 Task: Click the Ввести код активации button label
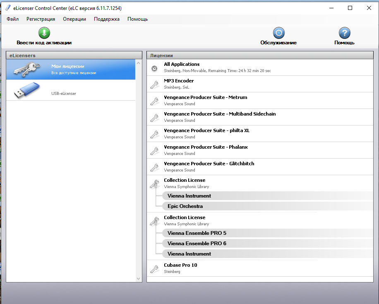[x=44, y=43]
